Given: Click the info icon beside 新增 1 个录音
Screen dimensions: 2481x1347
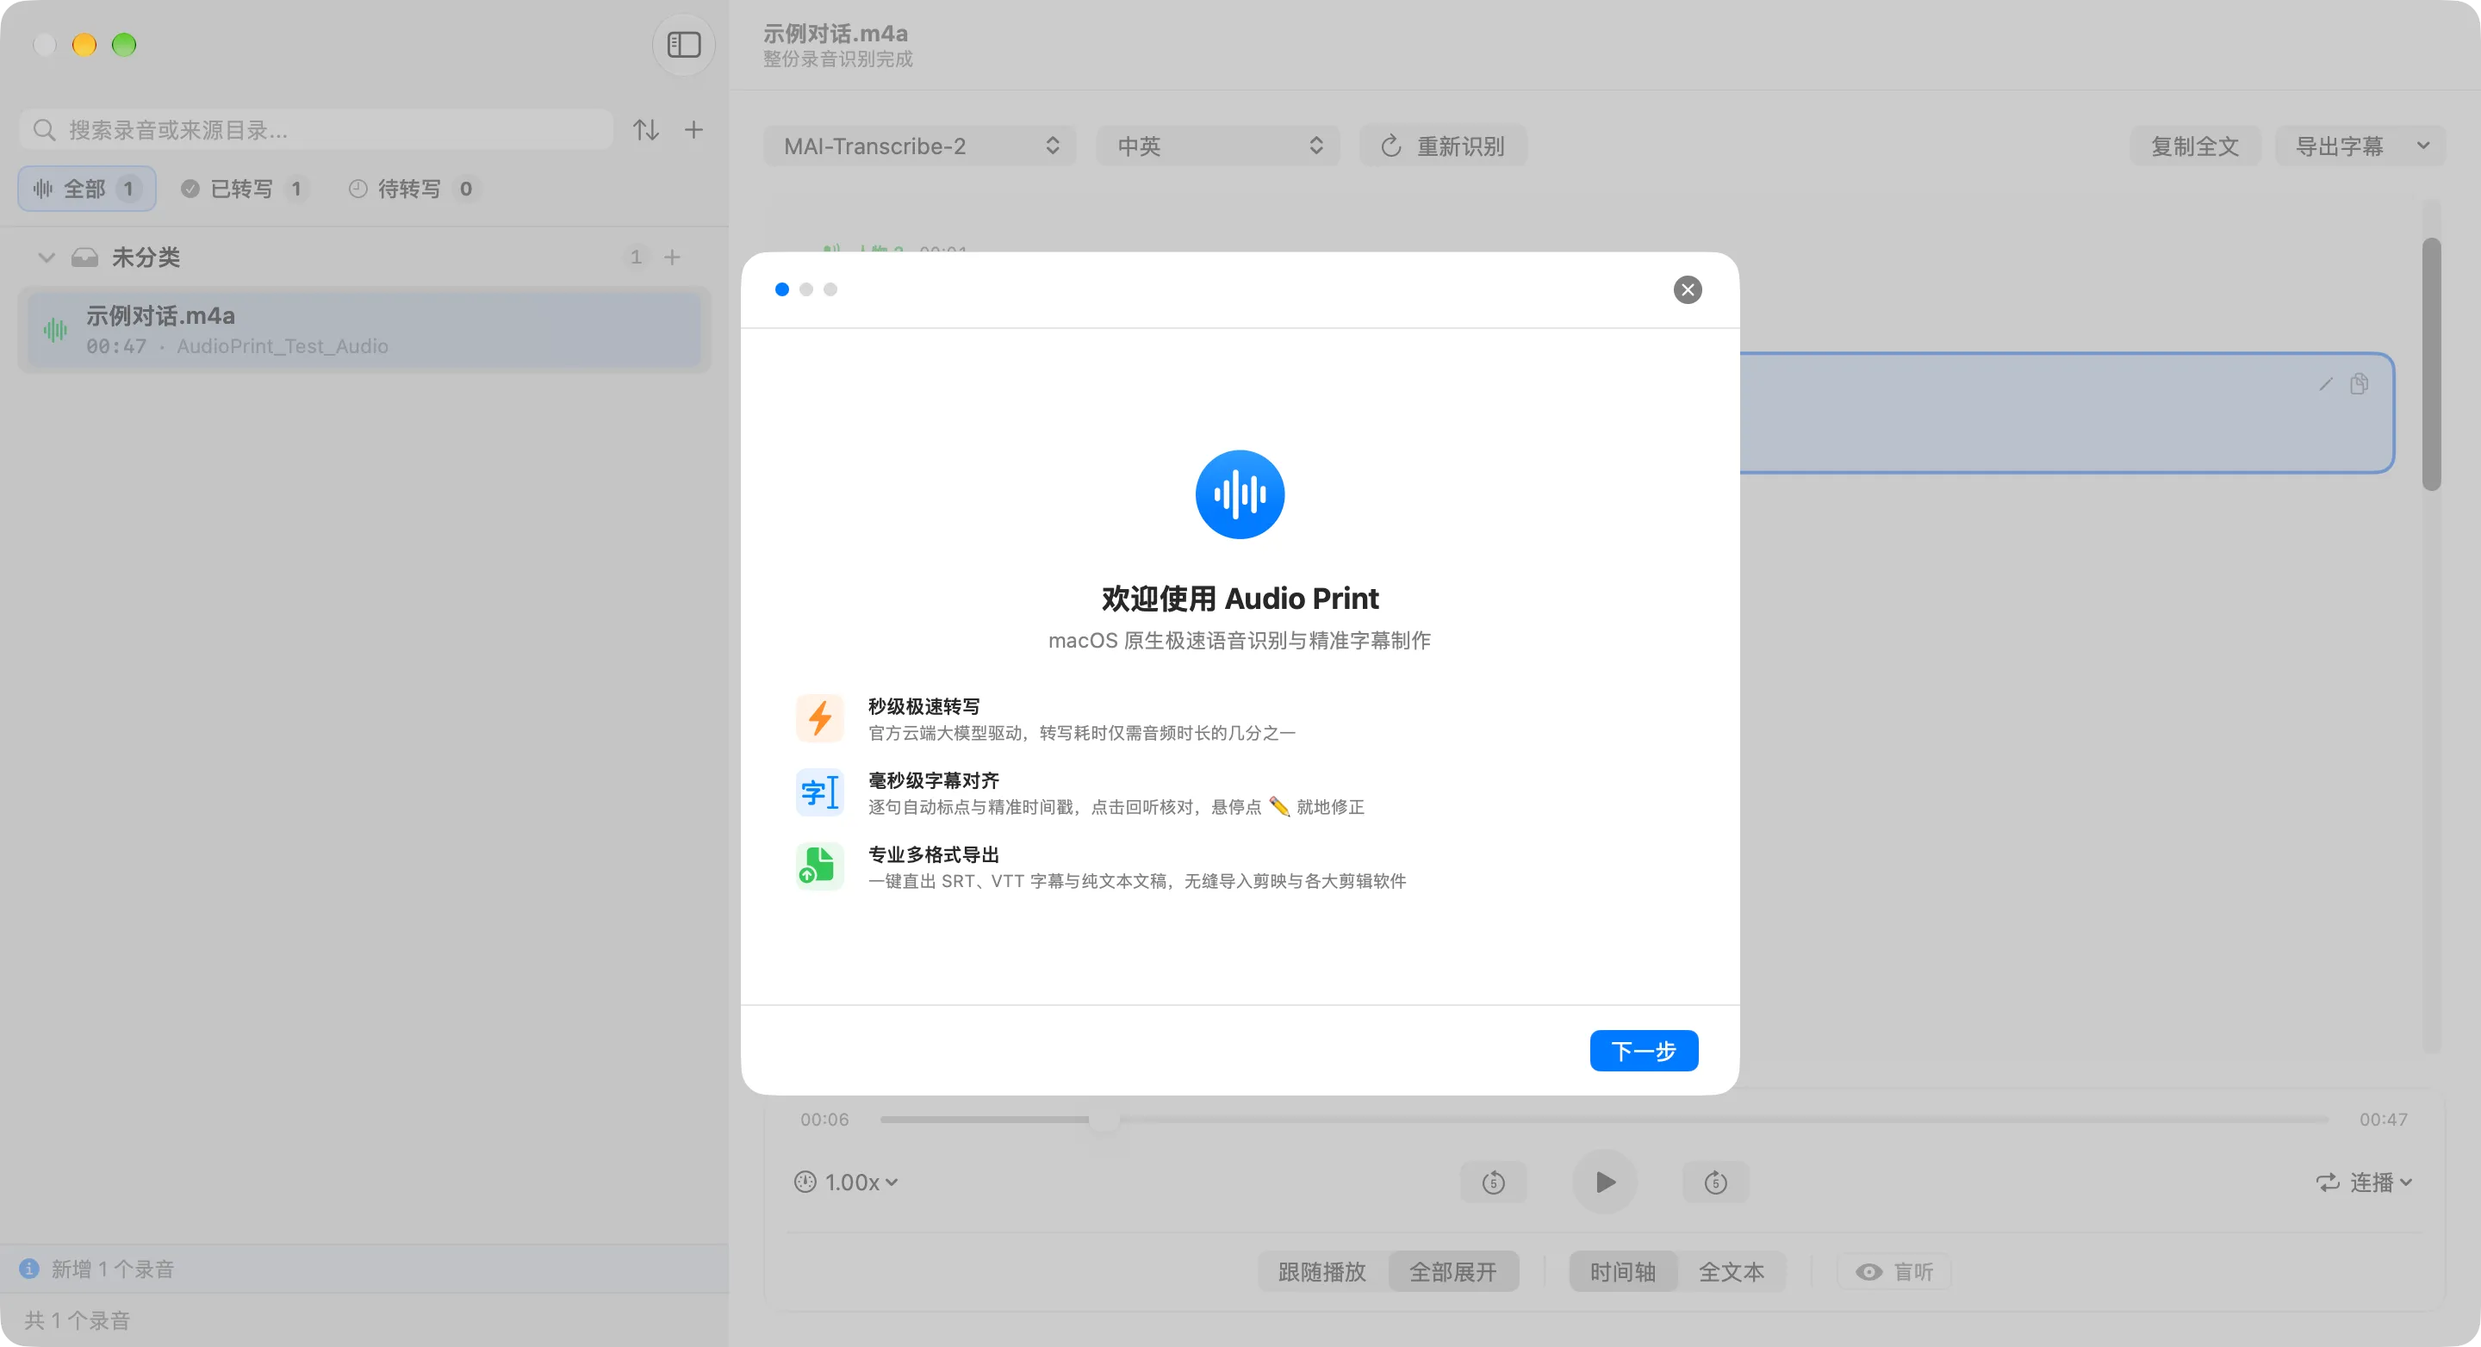Looking at the screenshot, I should (x=30, y=1269).
